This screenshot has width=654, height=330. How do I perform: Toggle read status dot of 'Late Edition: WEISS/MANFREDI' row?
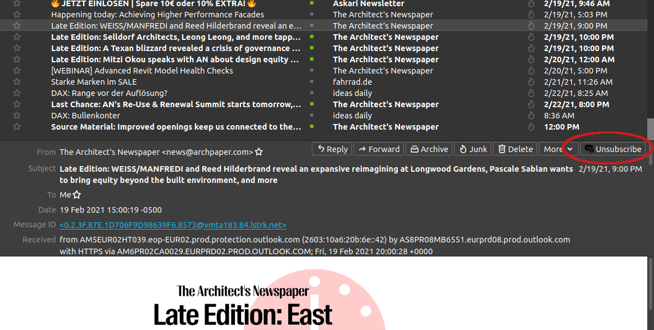click(x=312, y=25)
